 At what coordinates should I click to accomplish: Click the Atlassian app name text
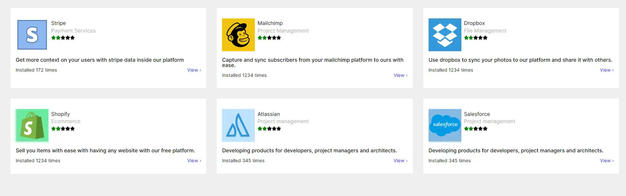(x=269, y=114)
